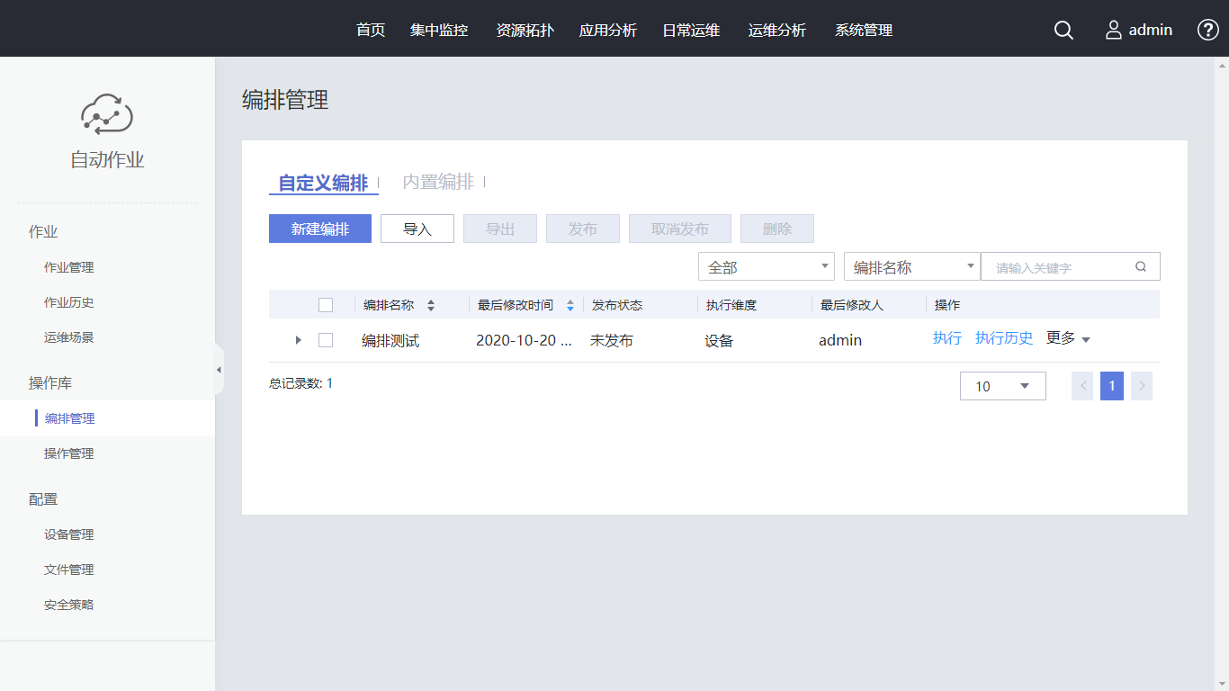The height and width of the screenshot is (691, 1229).
Task: Click the admin user profile icon
Action: coord(1114,31)
